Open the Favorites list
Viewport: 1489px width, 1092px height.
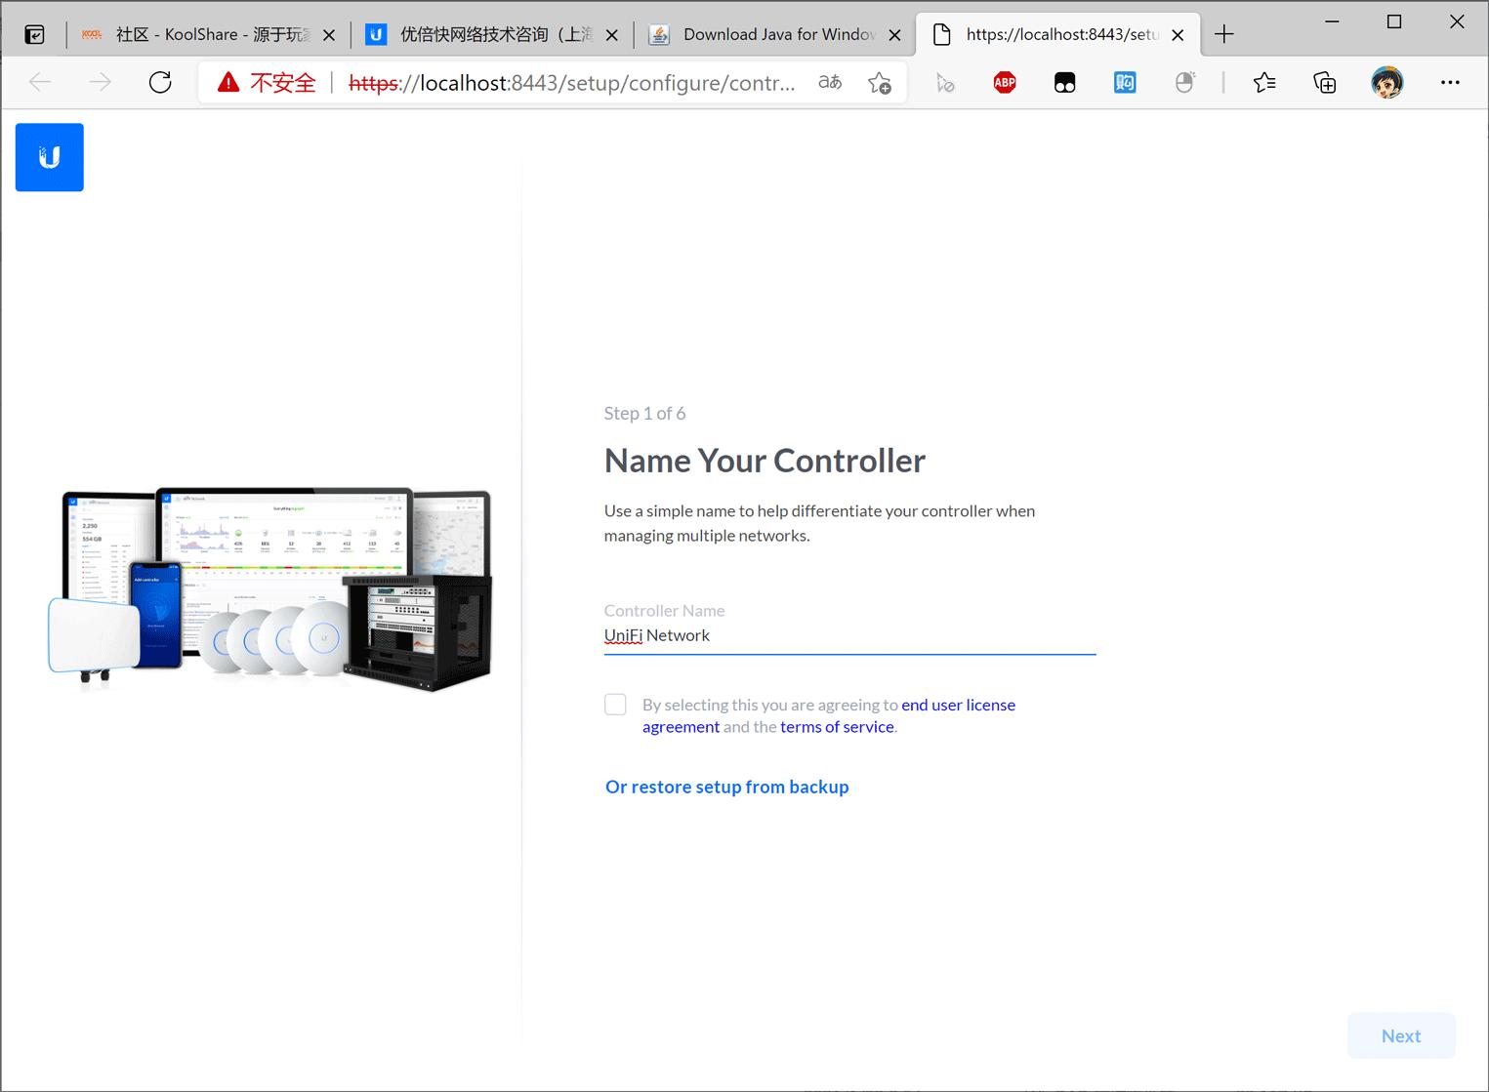pyautogui.click(x=1264, y=82)
